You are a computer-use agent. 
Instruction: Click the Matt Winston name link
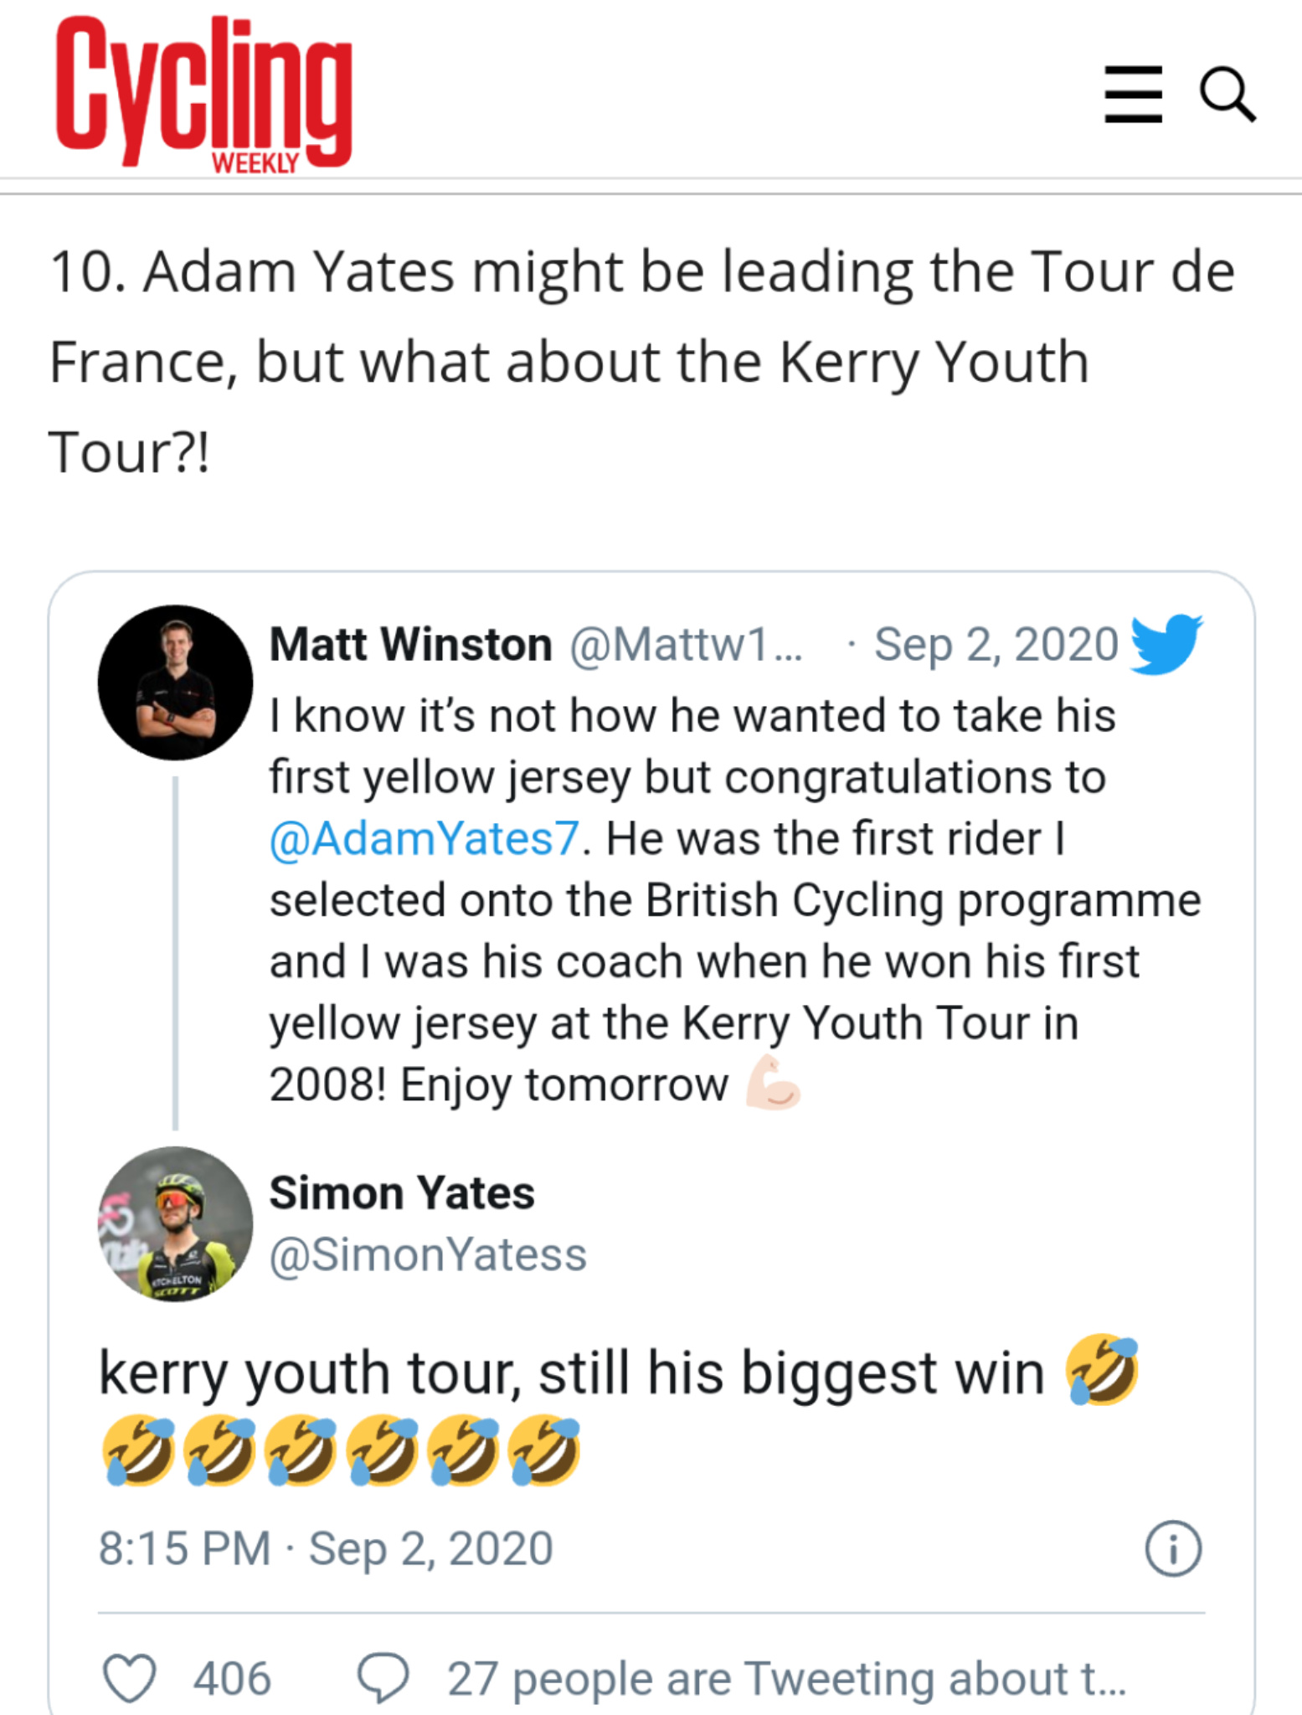pos(410,644)
